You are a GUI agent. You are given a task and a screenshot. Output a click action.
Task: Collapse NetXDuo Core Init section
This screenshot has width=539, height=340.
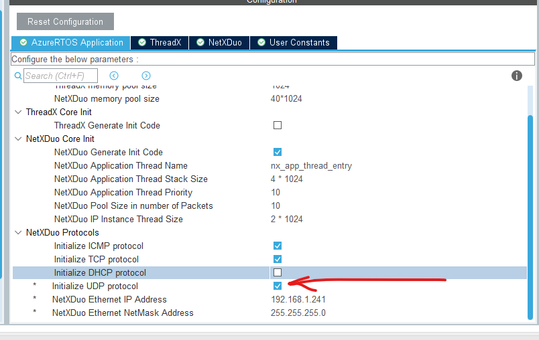(x=18, y=139)
